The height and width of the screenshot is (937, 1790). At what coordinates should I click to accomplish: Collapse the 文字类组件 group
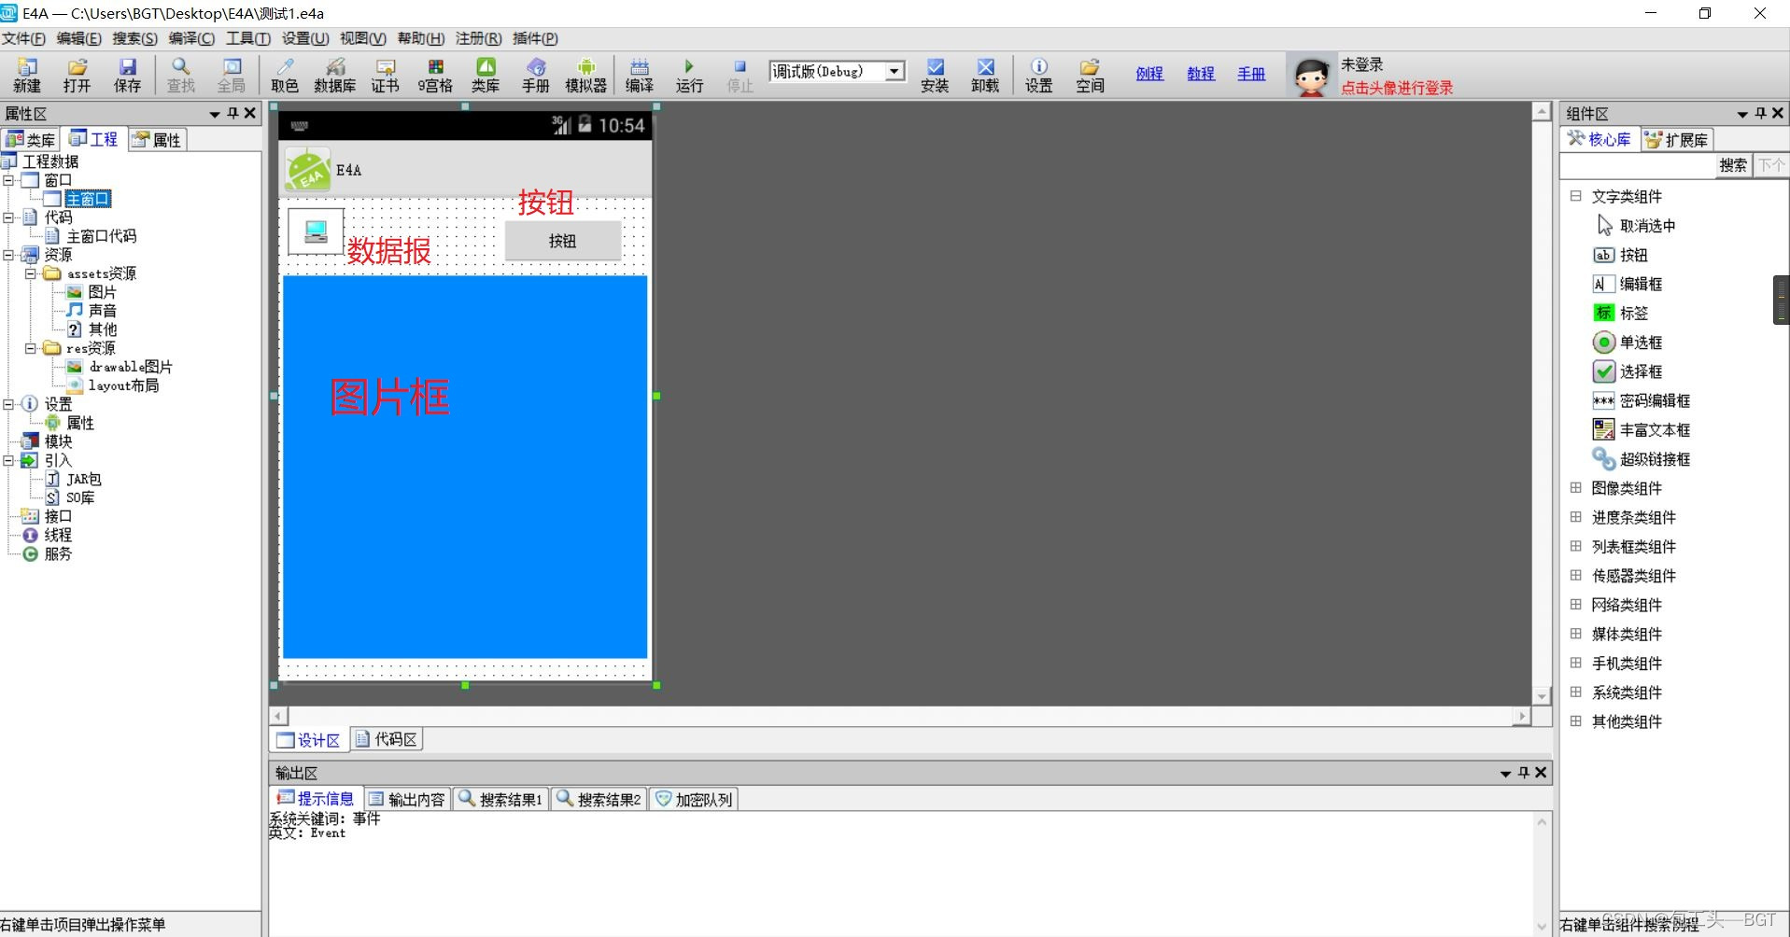(1575, 196)
